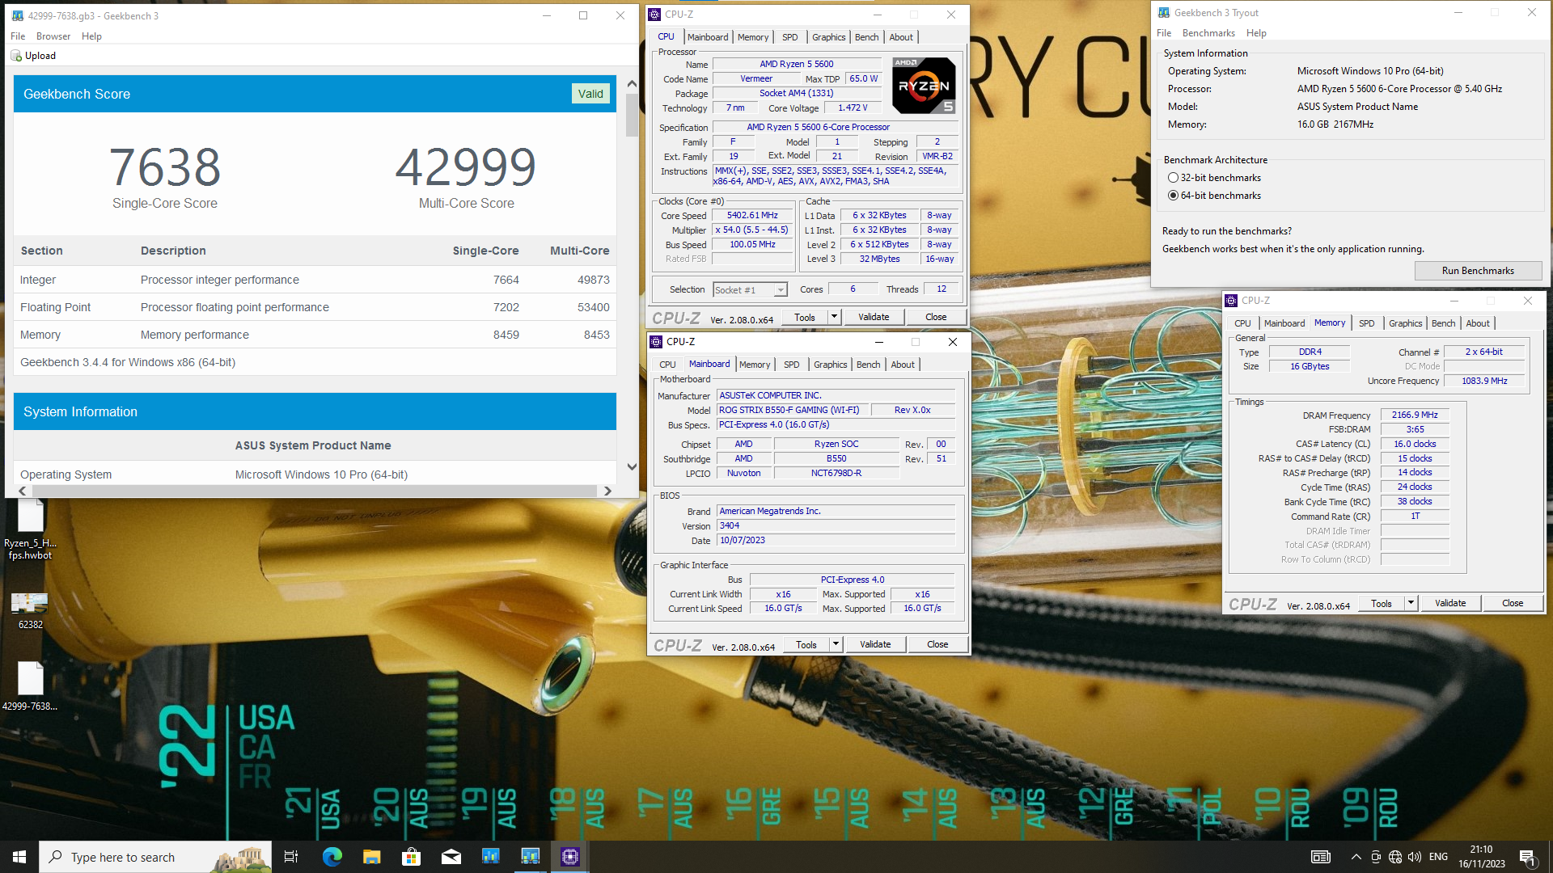
Task: Open the volume control in system tray
Action: click(x=1415, y=857)
